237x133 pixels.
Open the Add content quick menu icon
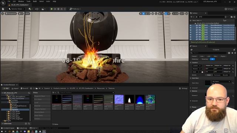coord(30,9)
